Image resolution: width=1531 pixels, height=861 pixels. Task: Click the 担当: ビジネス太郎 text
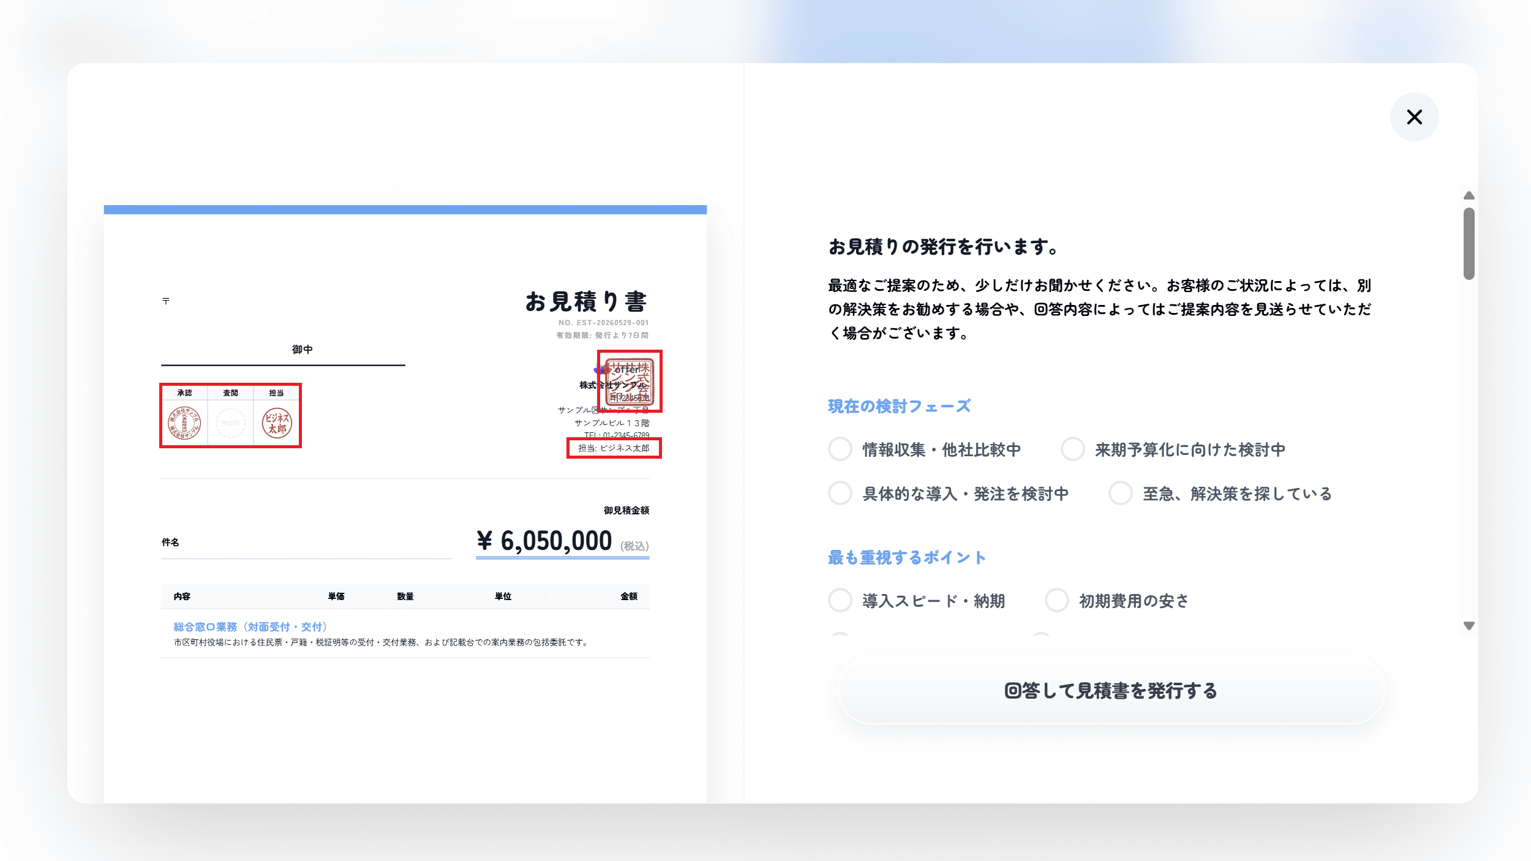(614, 448)
